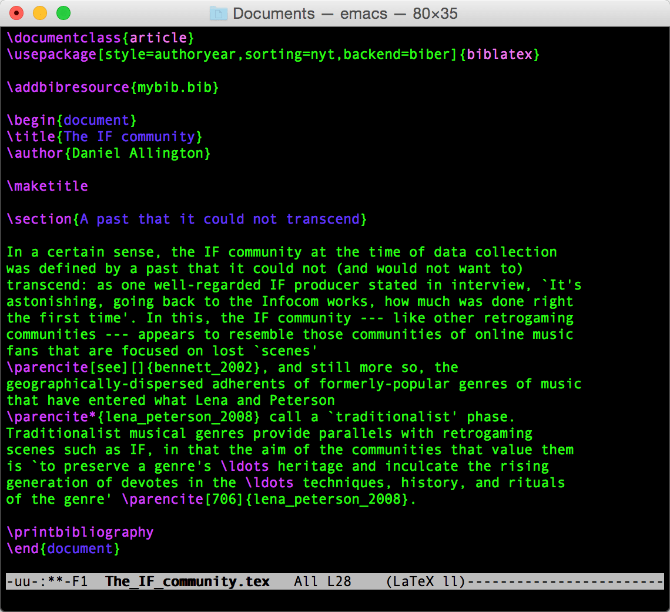Click the \end command
This screenshot has width=670, height=612.
(23, 549)
